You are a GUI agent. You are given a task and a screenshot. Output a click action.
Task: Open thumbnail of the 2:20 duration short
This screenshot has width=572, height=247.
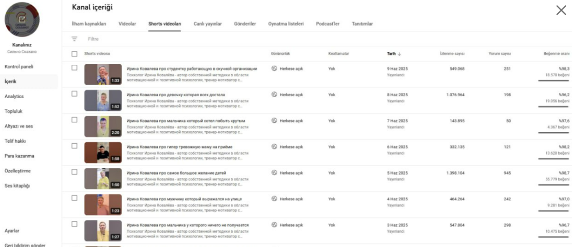[103, 126]
